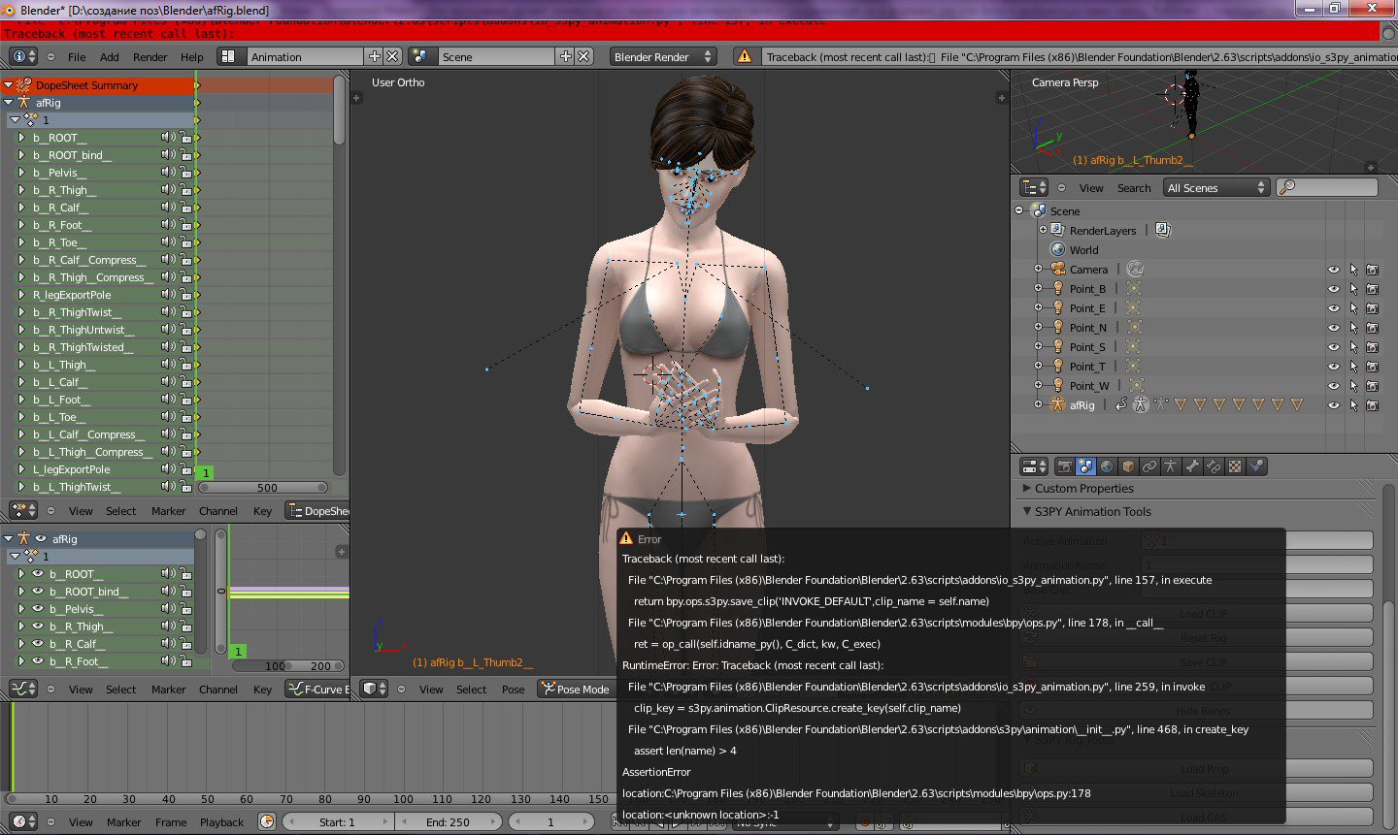Select the Texture properties checker icon
Viewport: 1398px width, 835px height.
tap(1235, 466)
